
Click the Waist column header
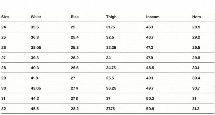click(x=36, y=17)
